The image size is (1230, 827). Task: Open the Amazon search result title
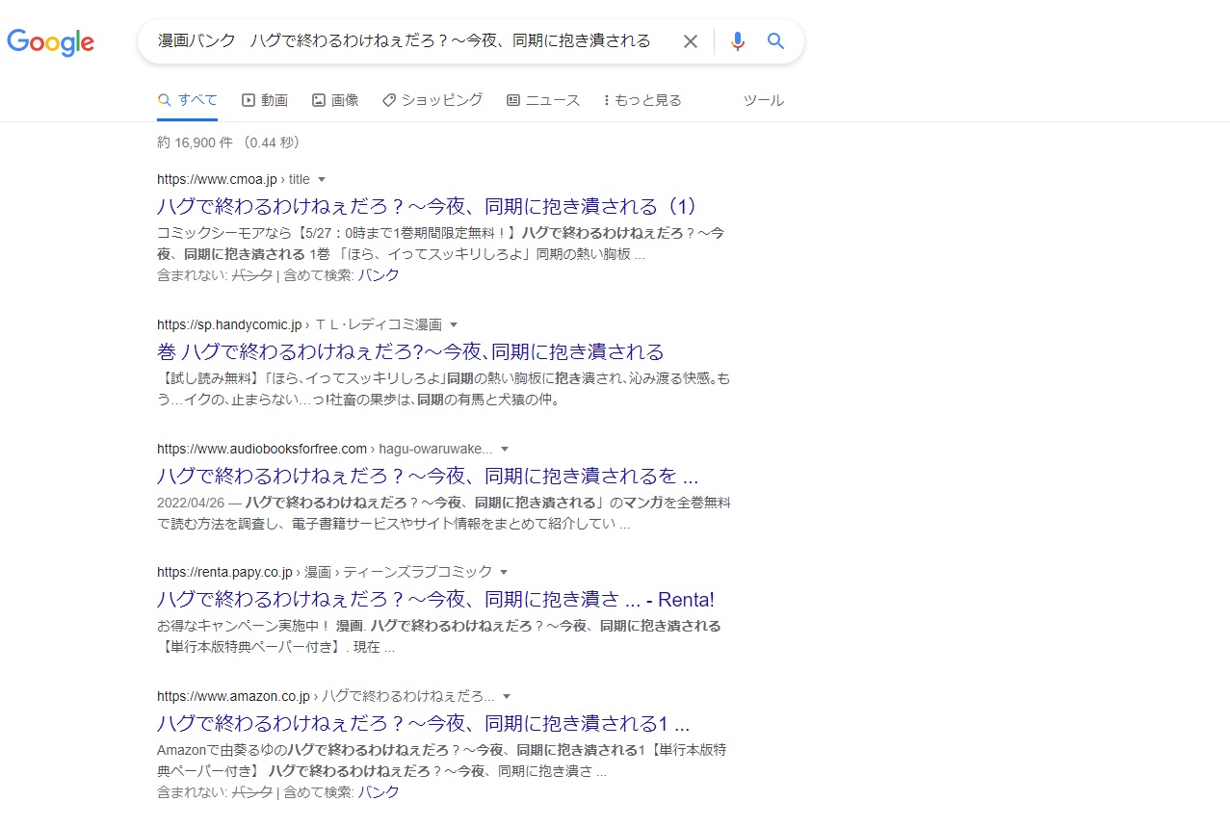point(422,724)
